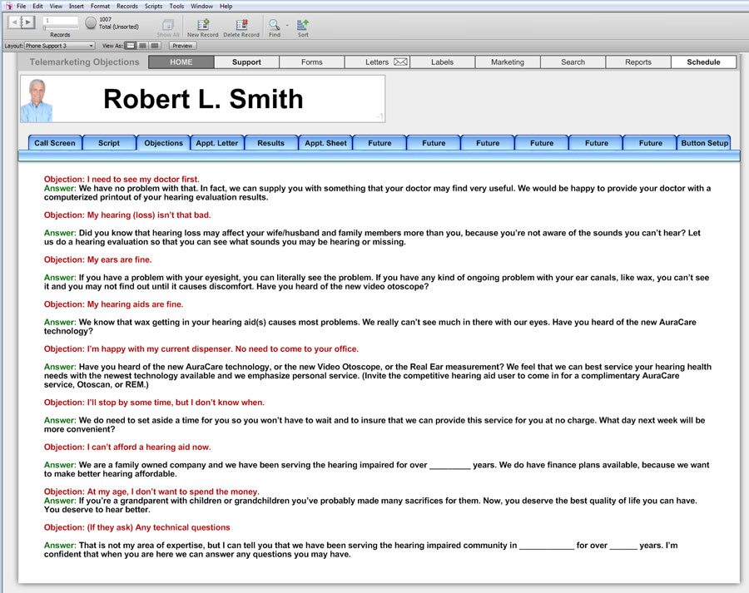Open the Support section button

click(246, 62)
